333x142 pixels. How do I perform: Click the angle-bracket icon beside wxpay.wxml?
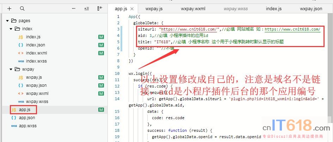tap(20, 94)
